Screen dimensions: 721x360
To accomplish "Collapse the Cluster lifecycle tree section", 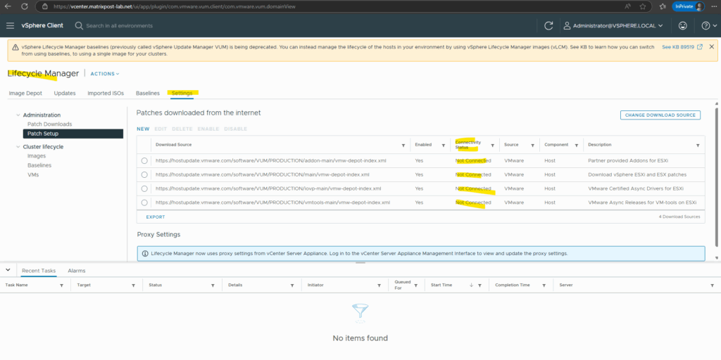I will [18, 147].
